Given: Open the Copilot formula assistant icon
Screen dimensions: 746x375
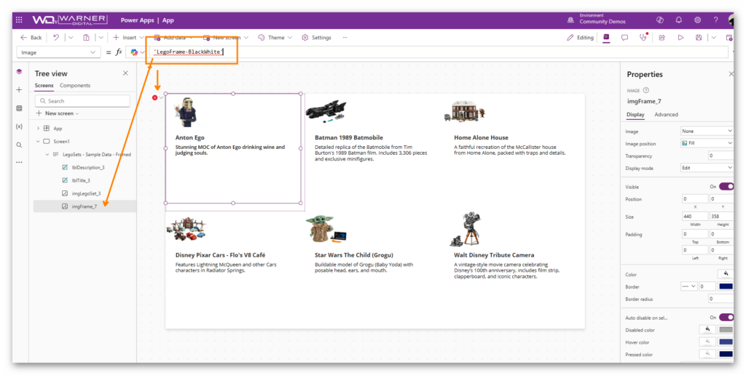Looking at the screenshot, I should 134,52.
